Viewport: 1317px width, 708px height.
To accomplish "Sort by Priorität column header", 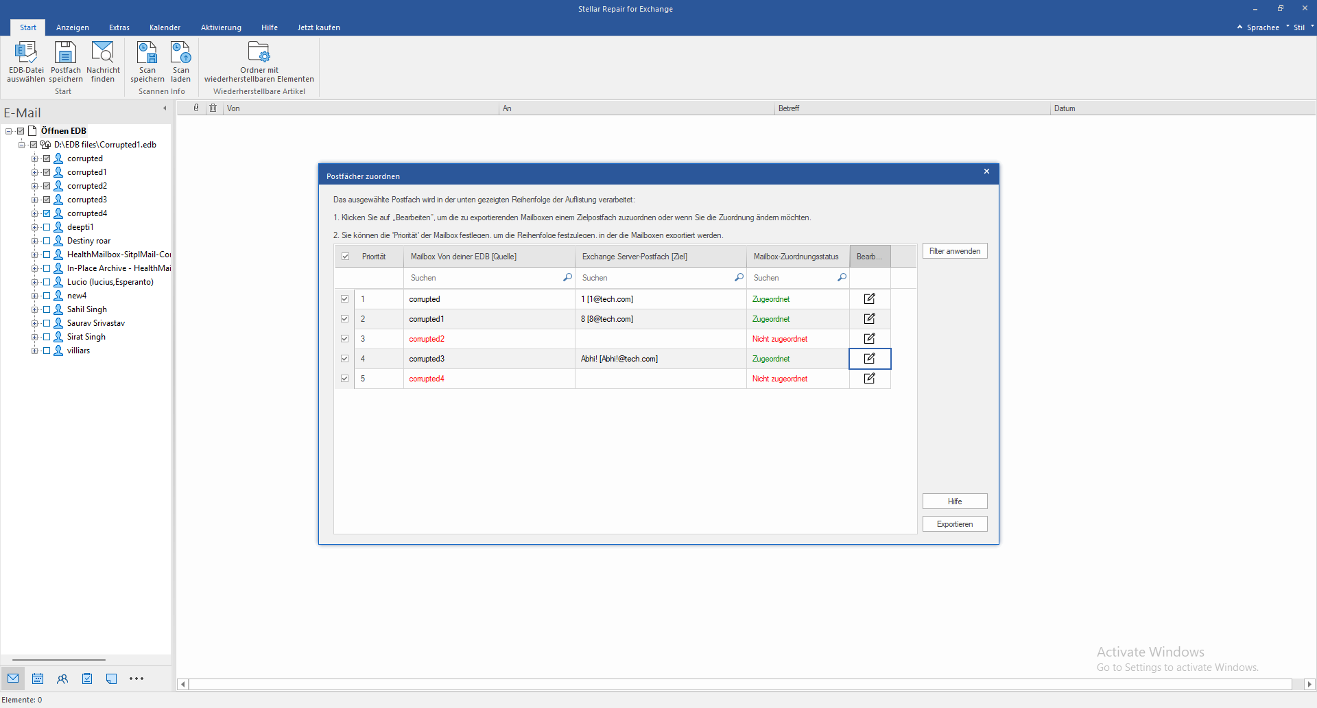I will pyautogui.click(x=379, y=257).
